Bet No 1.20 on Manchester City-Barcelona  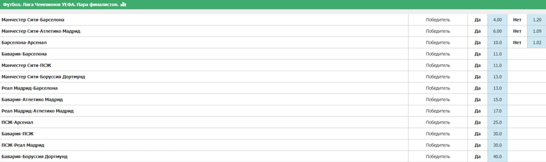(x=537, y=20)
